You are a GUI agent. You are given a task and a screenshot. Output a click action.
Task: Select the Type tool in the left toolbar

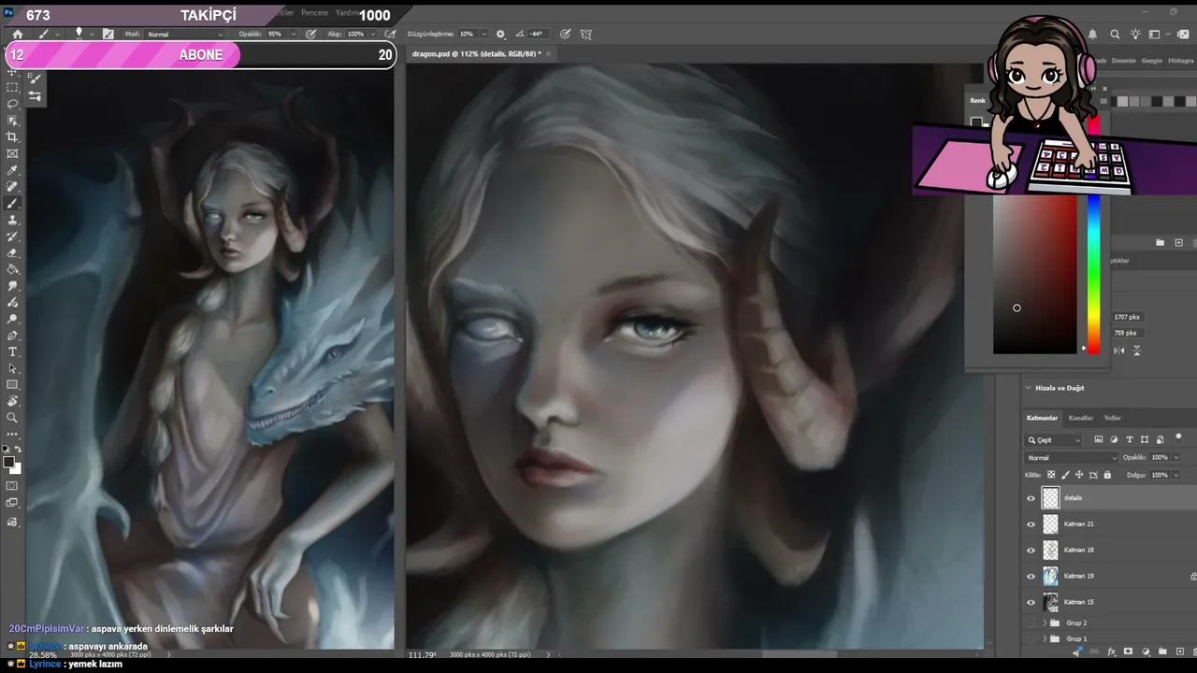[12, 351]
